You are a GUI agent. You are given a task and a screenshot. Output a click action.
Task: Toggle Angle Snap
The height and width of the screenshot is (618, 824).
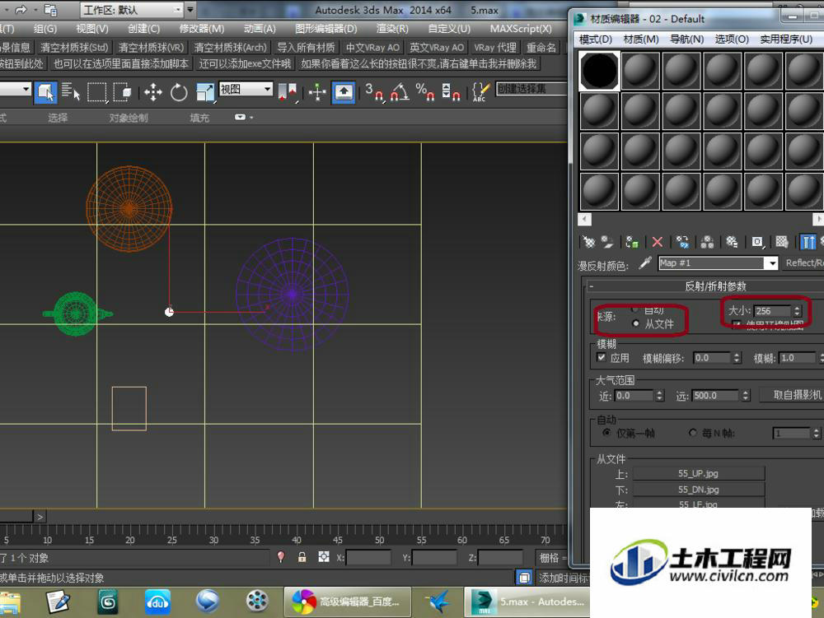[400, 92]
